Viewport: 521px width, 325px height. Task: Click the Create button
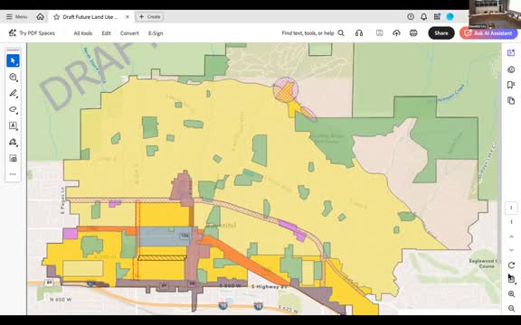[x=149, y=16]
